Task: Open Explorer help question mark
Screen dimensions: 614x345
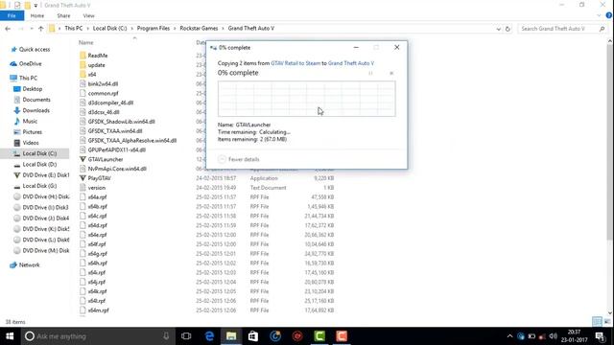Action: (609, 15)
